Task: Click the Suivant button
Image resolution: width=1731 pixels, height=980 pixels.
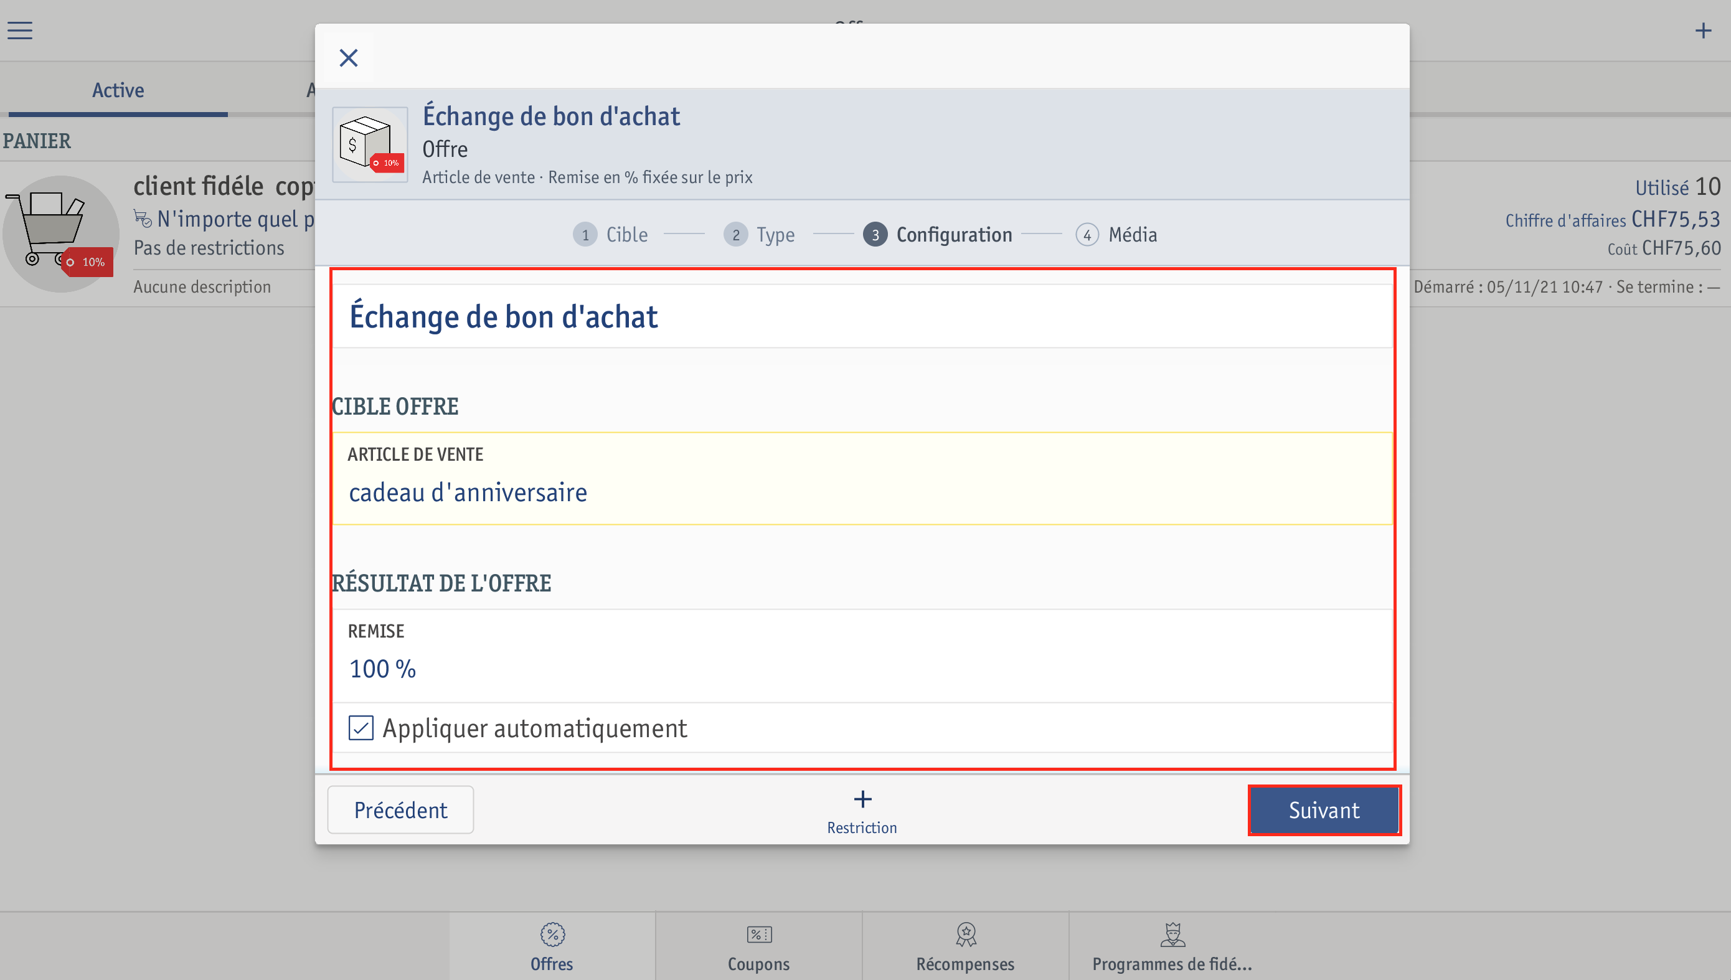Action: click(x=1324, y=809)
